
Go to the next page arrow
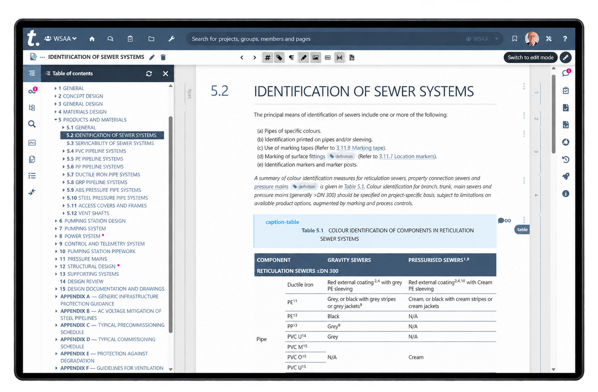(255, 57)
